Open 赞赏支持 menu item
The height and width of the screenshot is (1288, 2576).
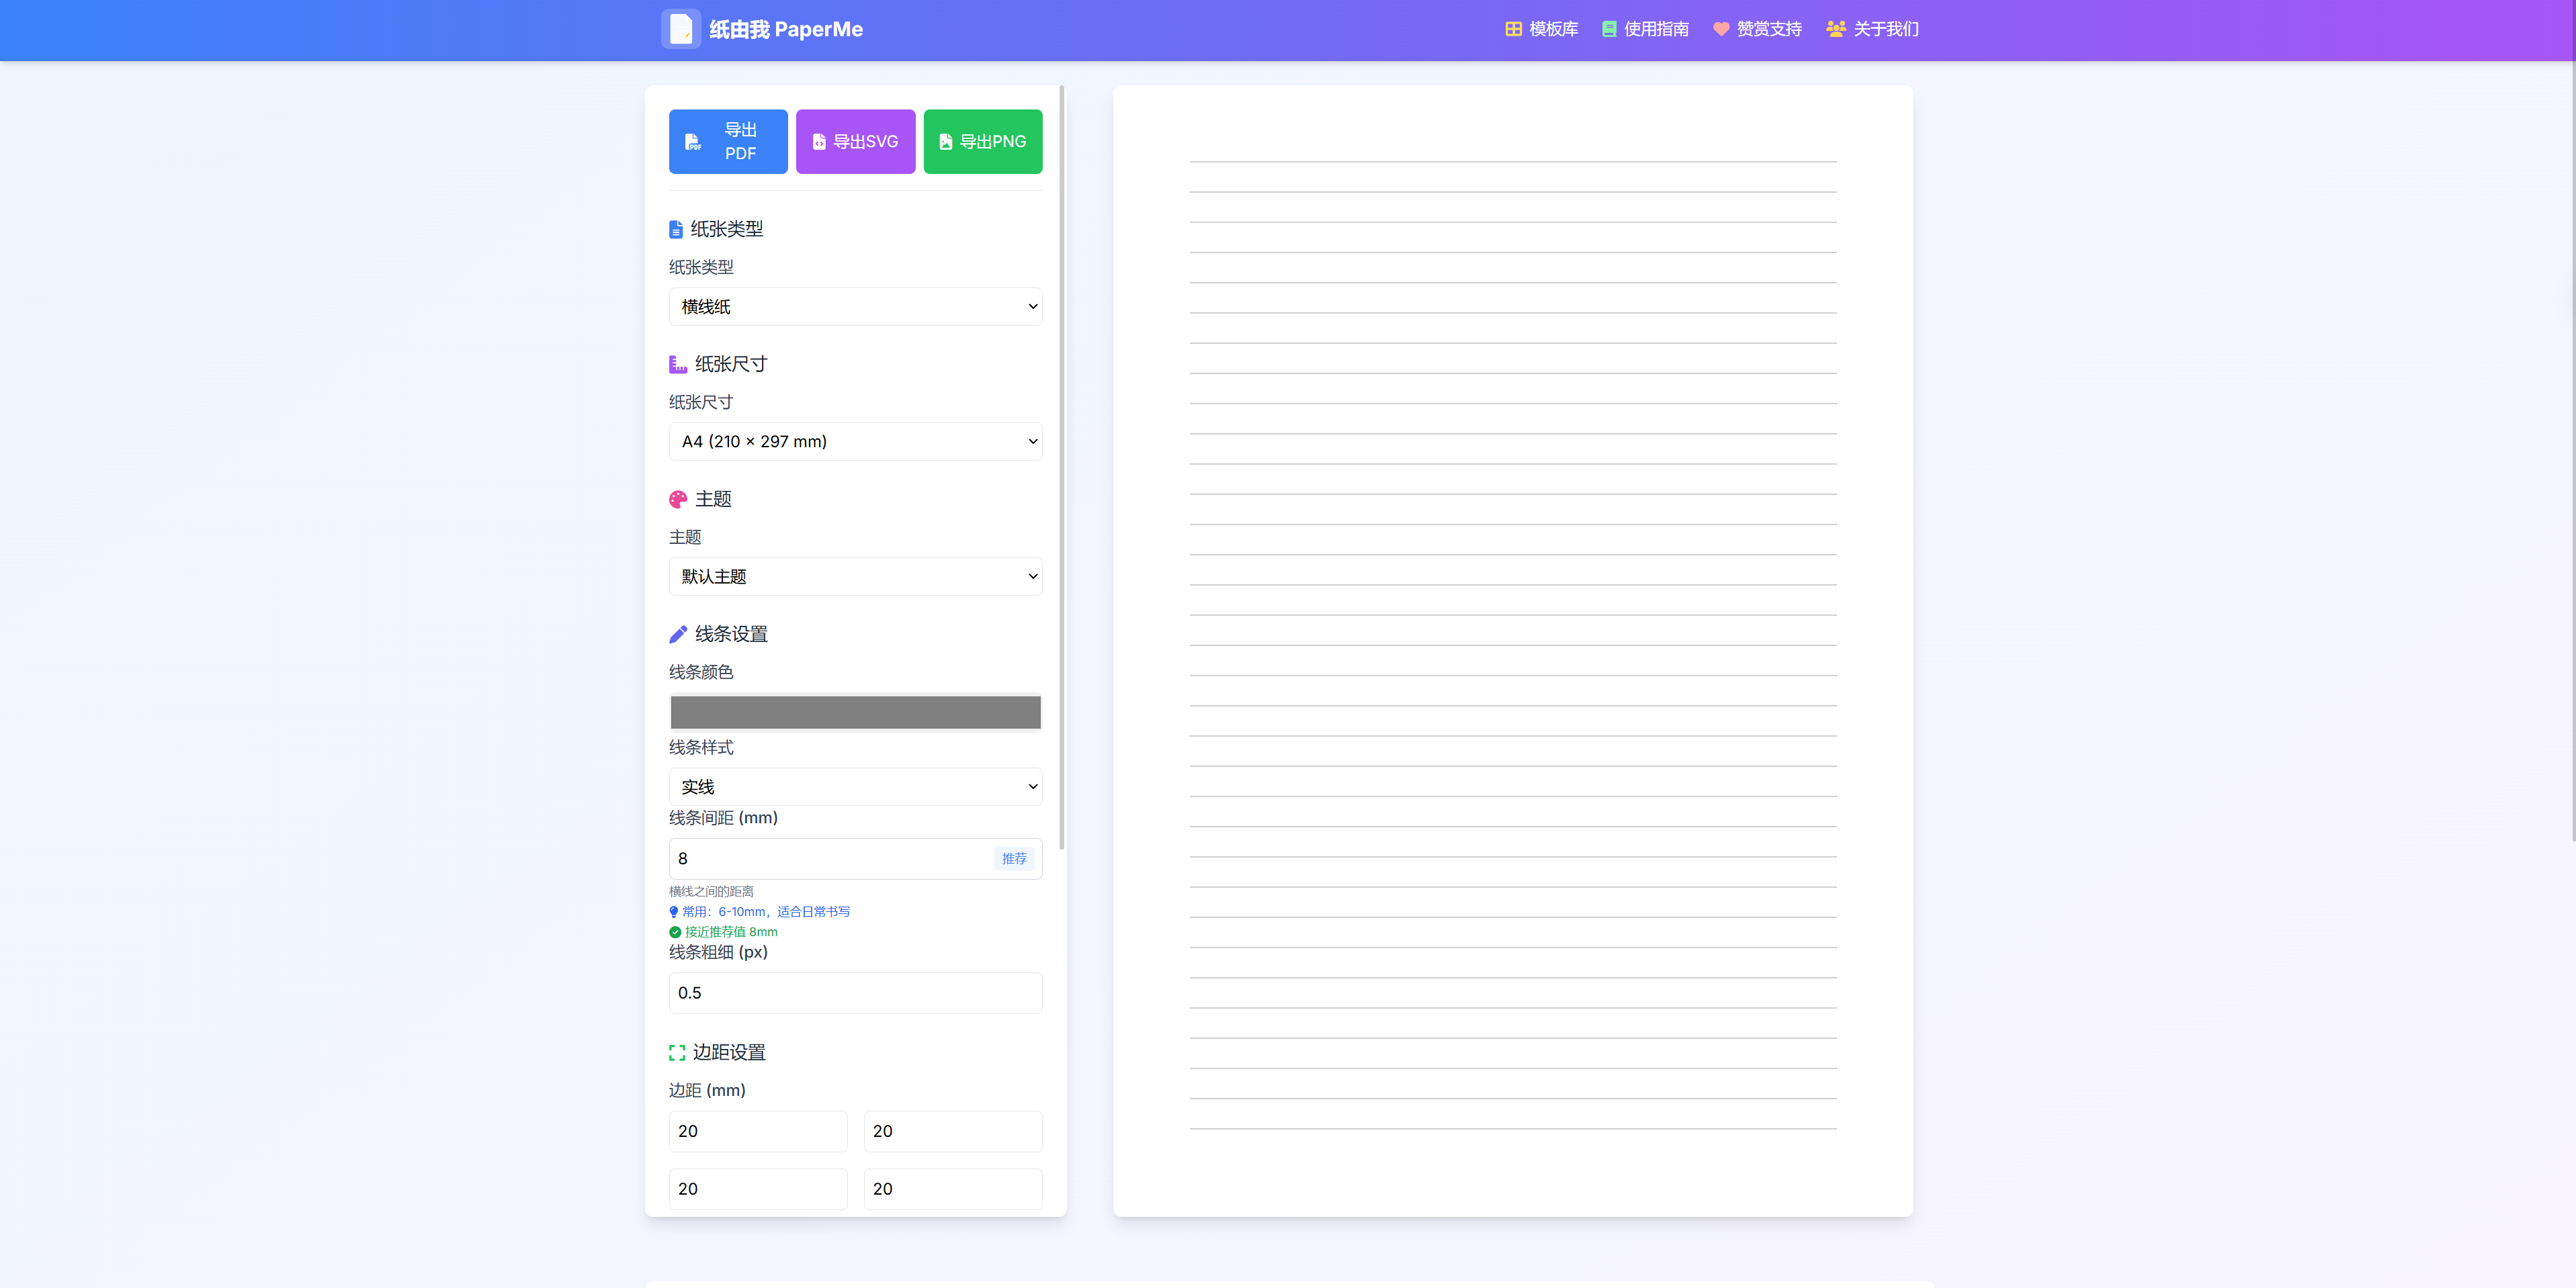click(1768, 29)
